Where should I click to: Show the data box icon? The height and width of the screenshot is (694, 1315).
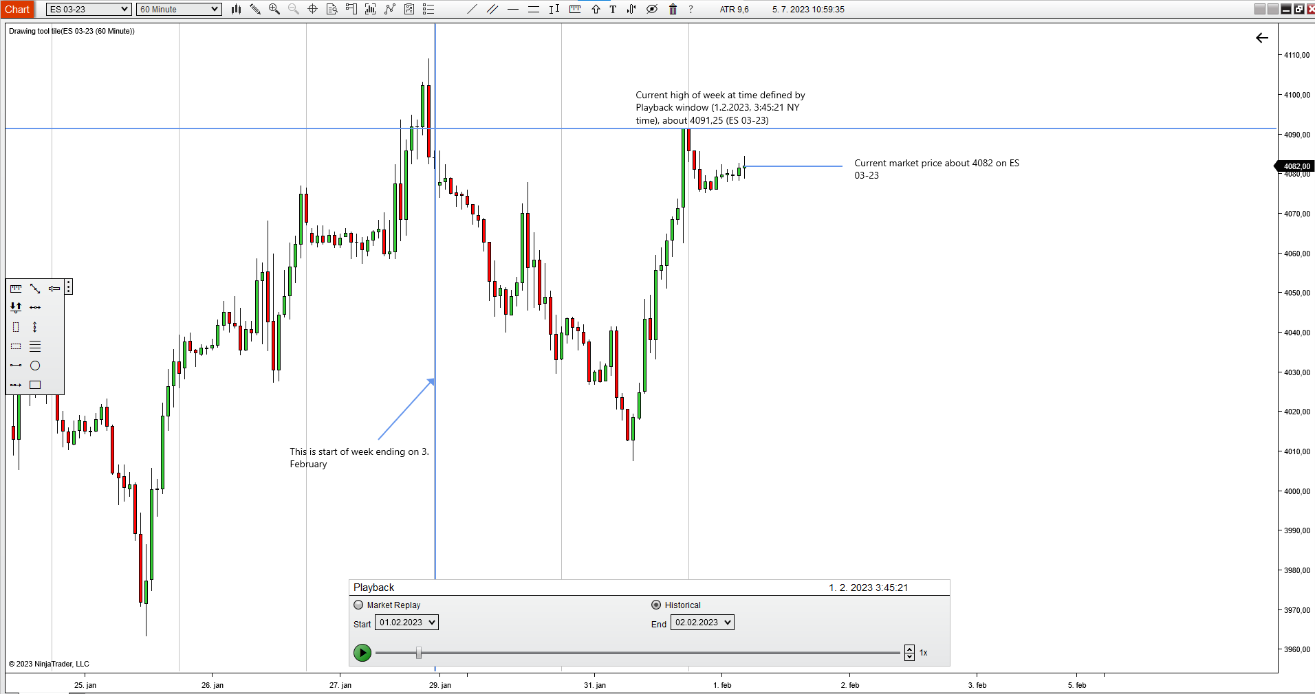(x=332, y=9)
